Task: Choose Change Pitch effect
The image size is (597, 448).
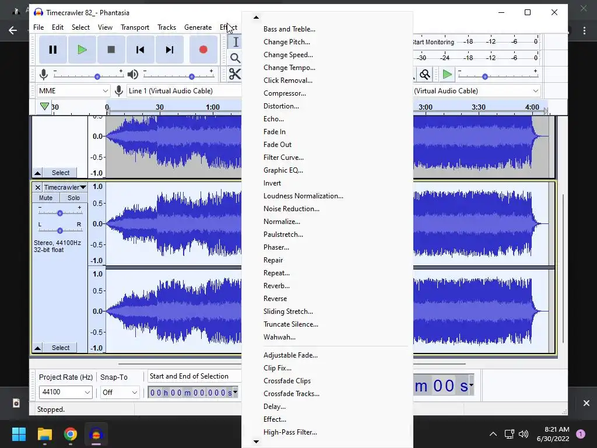Action: pos(327,42)
